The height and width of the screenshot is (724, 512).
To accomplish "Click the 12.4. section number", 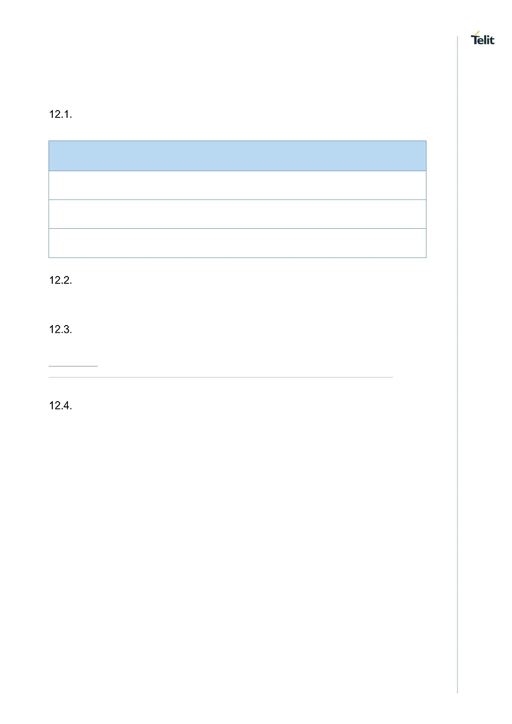I will (x=61, y=405).
